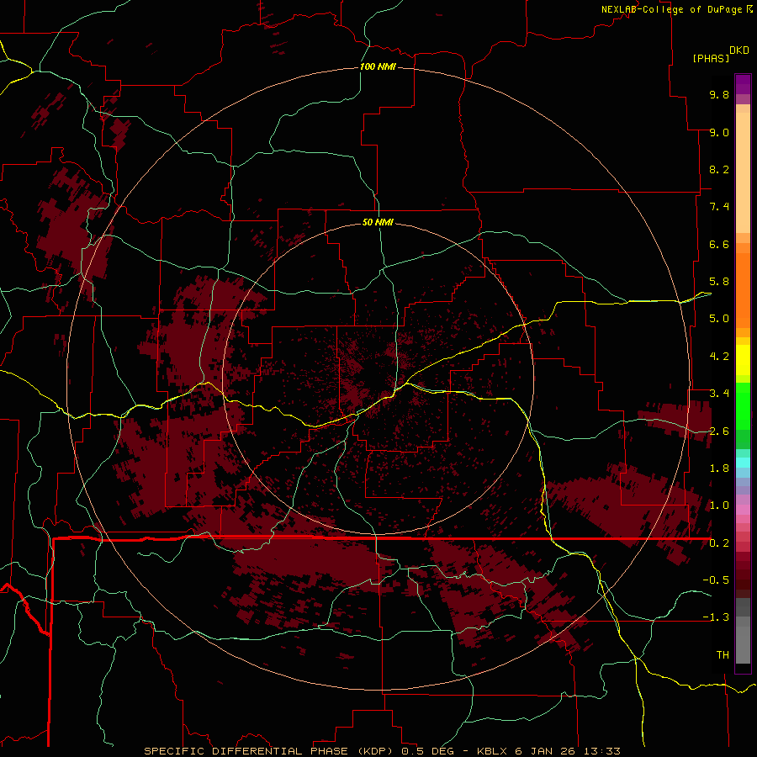Click the DKD label above the color scale
Image resolution: width=757 pixels, height=757 pixels.
coord(739,50)
